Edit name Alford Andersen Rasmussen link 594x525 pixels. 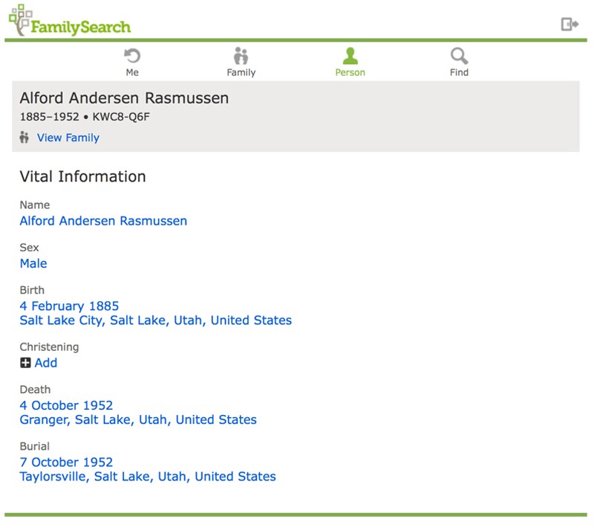click(103, 221)
